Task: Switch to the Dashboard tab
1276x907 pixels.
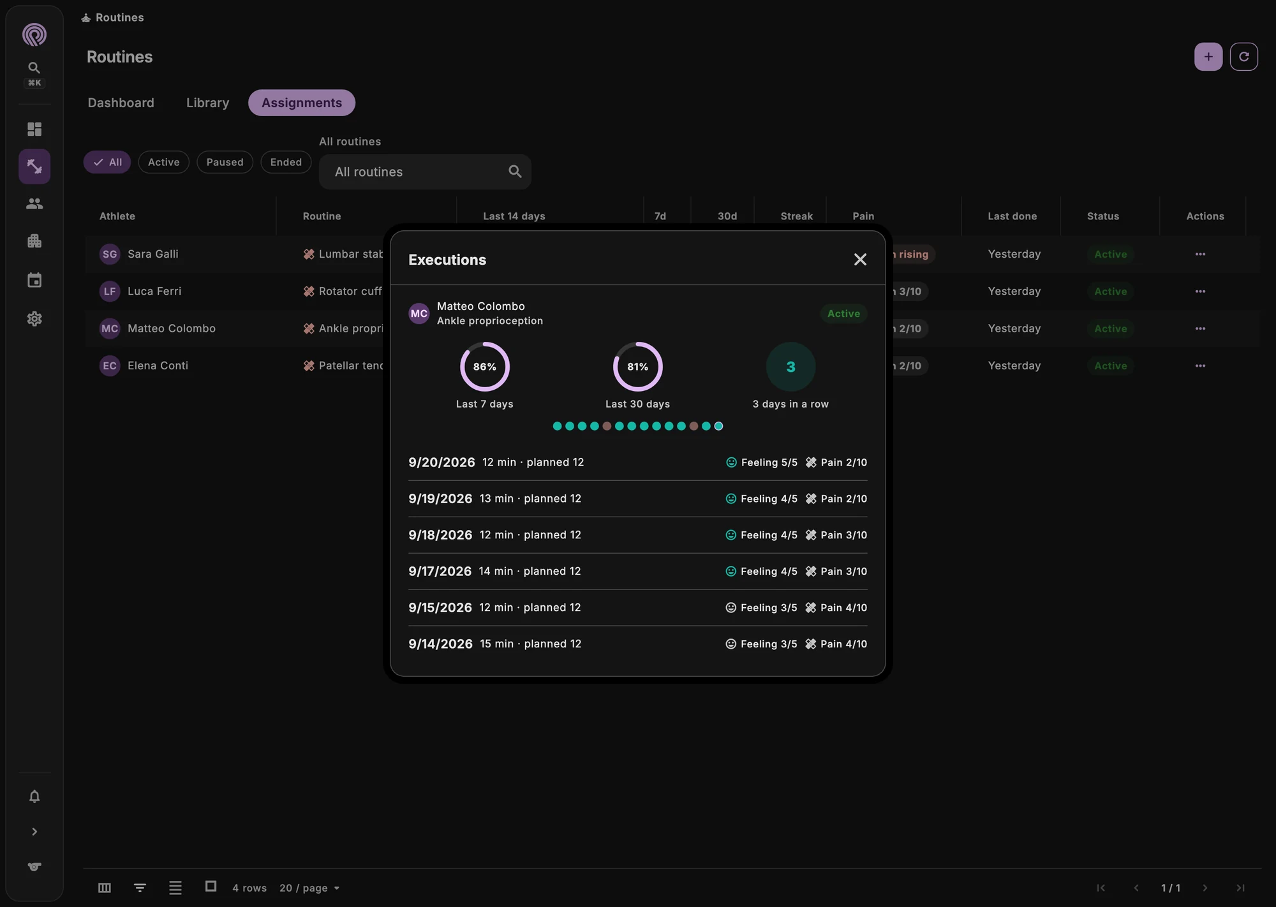Action: click(121, 103)
